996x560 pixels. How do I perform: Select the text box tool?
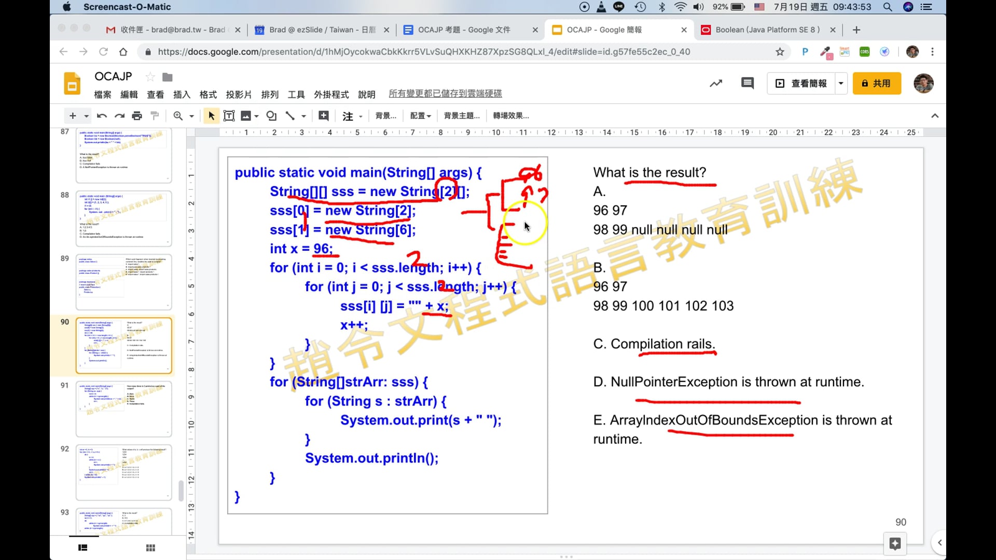(x=229, y=116)
